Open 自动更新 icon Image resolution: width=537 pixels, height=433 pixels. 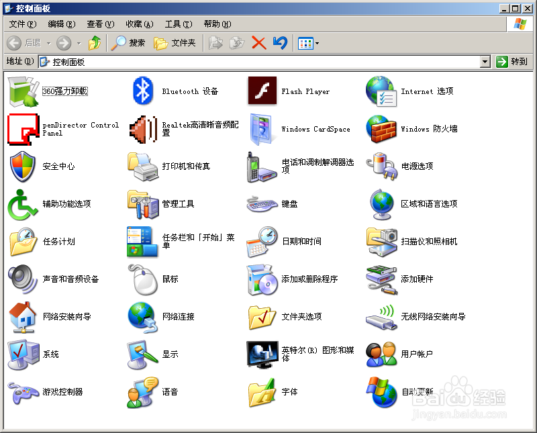point(381,392)
